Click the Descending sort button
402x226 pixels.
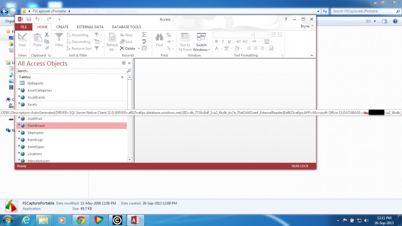pos(78,42)
